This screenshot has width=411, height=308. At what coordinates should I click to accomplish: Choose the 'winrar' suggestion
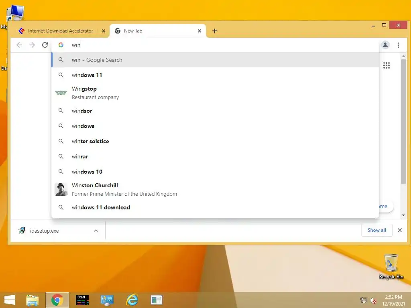[x=215, y=157]
